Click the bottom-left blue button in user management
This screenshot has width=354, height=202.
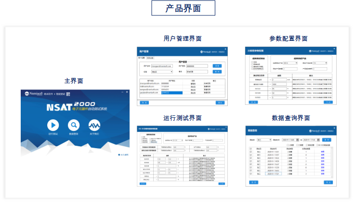click(x=144, y=103)
